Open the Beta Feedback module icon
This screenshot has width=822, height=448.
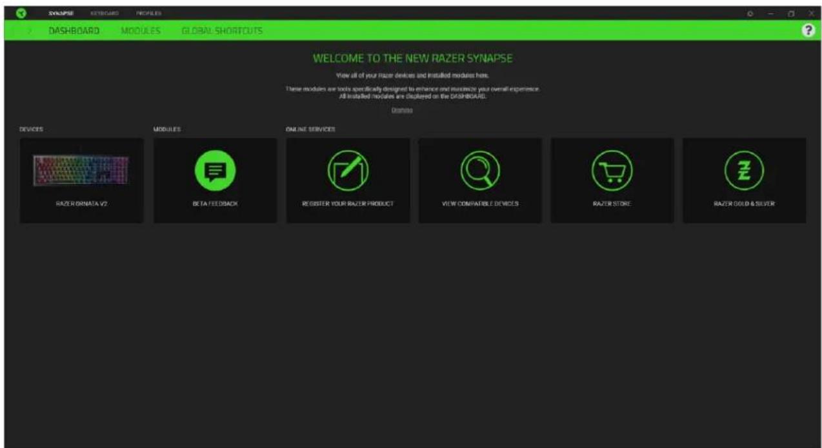coord(215,170)
